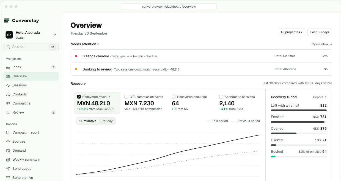Click the Overview grid icon
Viewport: 341px width, 181px height.
click(8, 76)
